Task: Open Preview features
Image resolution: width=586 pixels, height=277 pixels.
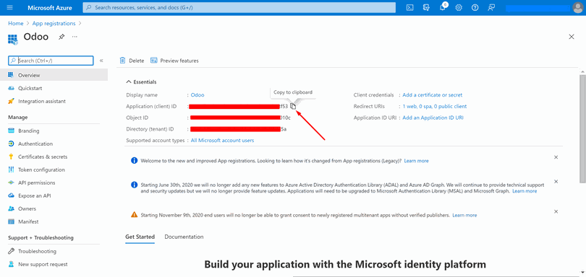Action: tap(174, 61)
